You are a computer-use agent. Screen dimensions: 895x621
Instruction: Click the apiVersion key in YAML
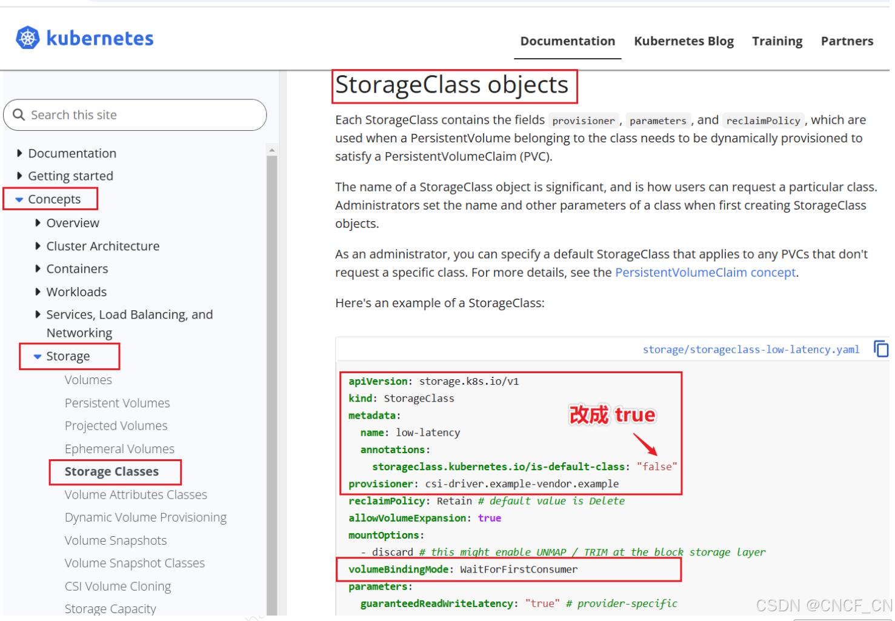[378, 381]
